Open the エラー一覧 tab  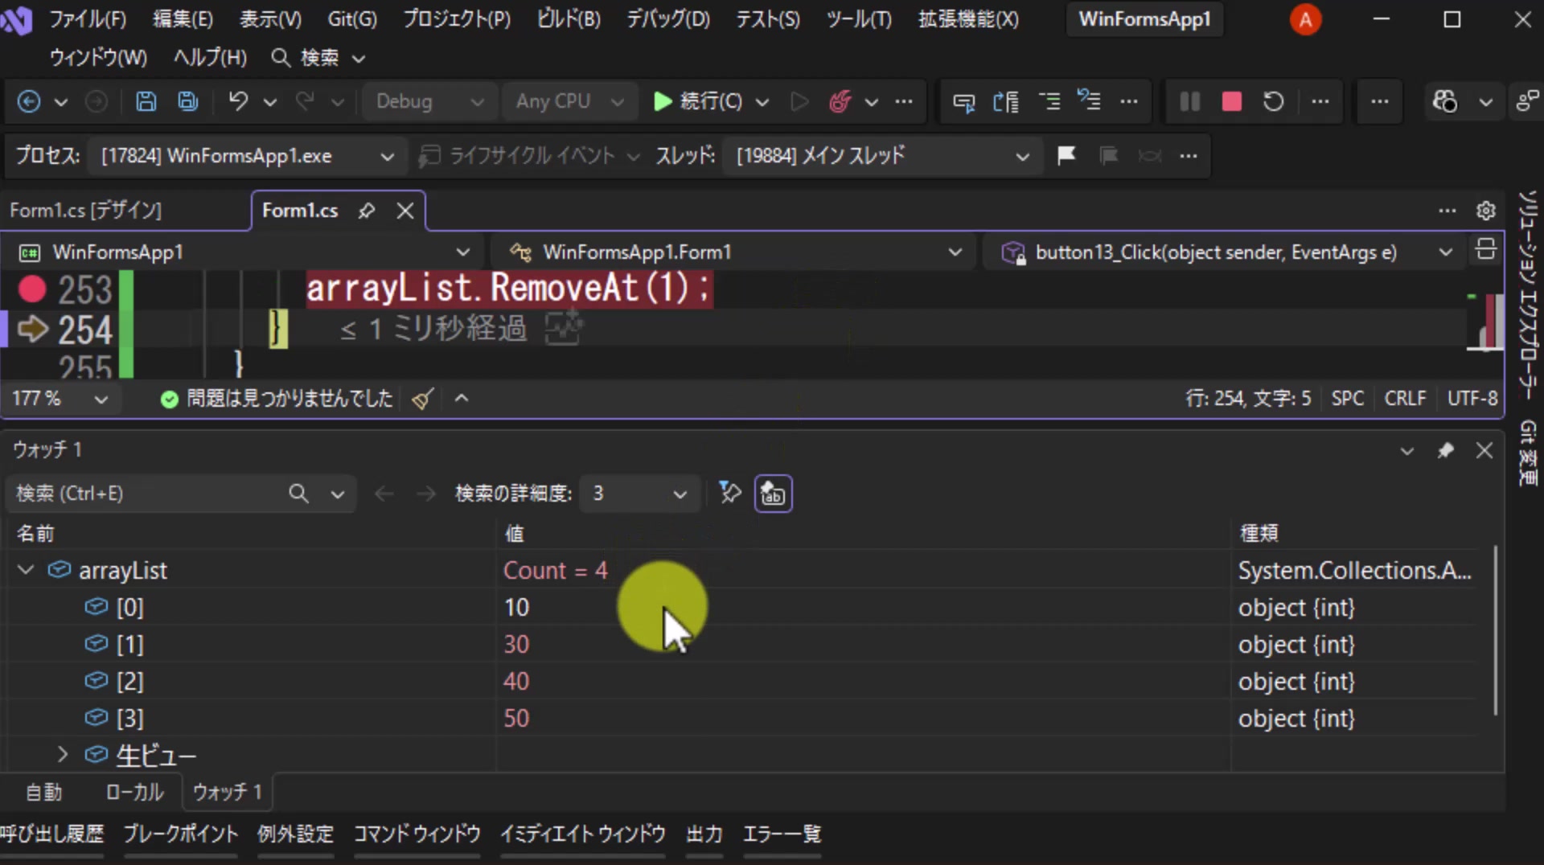(x=782, y=834)
